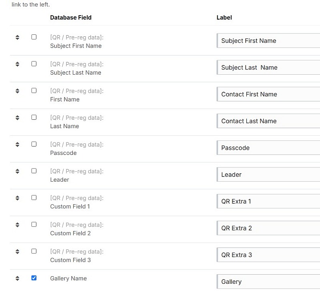Viewport: 320px width, 293px height.
Task: Click the Label column header
Action: click(224, 18)
